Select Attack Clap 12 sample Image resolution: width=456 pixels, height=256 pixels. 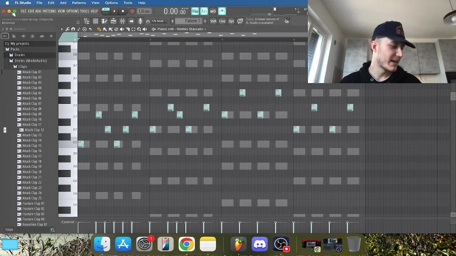pos(34,130)
